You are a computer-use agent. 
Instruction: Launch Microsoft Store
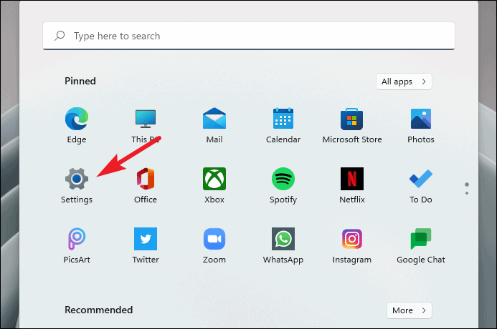click(x=352, y=119)
